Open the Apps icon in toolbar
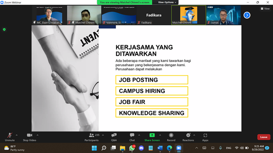 [x=205, y=135]
